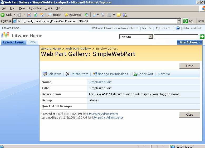This screenshot has height=148, width=205.
Task: Open the Site Actions menu
Action: pyautogui.click(x=190, y=42)
